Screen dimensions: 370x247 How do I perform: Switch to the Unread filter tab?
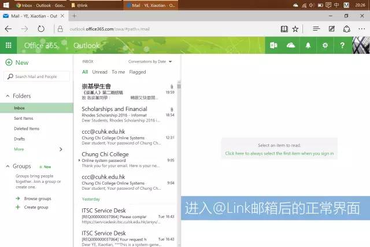pyautogui.click(x=99, y=72)
